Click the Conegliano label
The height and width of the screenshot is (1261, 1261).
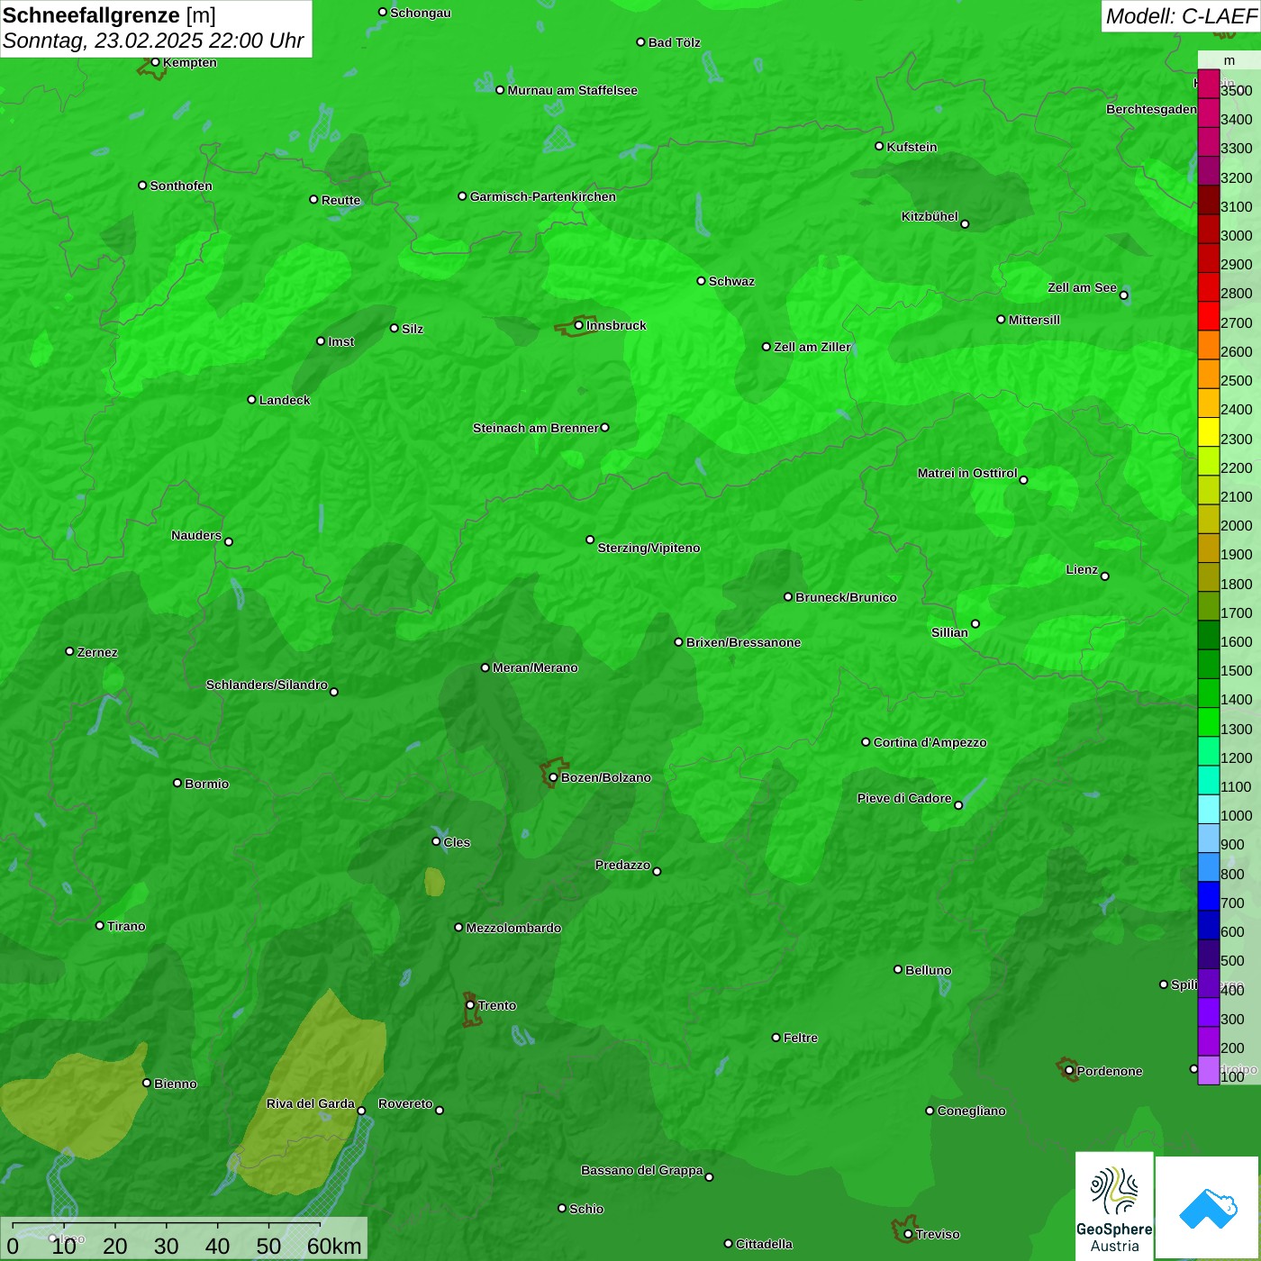(x=971, y=1111)
